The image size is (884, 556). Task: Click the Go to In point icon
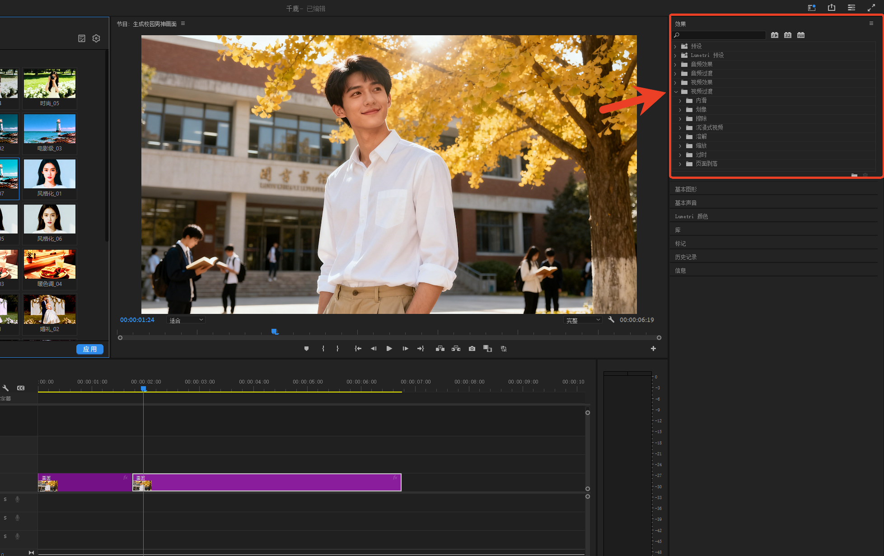(358, 349)
